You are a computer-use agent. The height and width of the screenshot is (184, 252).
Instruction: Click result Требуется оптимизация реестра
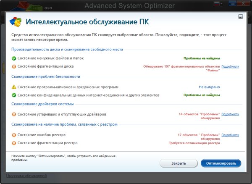194,143
